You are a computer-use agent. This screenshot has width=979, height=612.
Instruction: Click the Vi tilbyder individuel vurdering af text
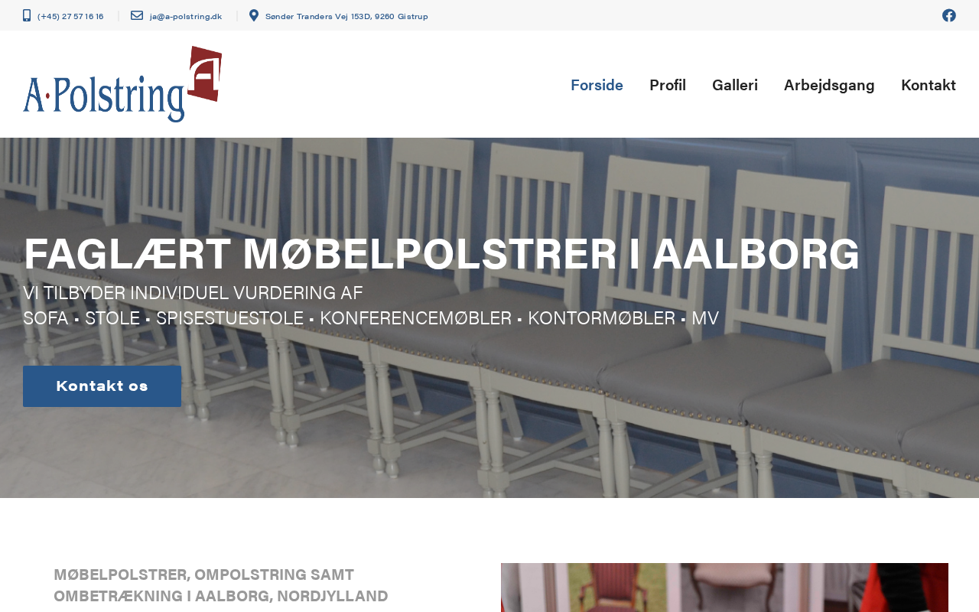click(x=193, y=293)
